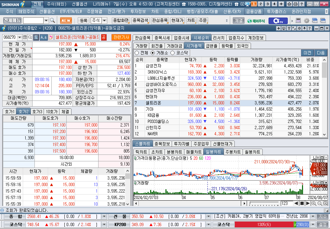Click the plus icon in the sub-window title bar

[278, 28]
